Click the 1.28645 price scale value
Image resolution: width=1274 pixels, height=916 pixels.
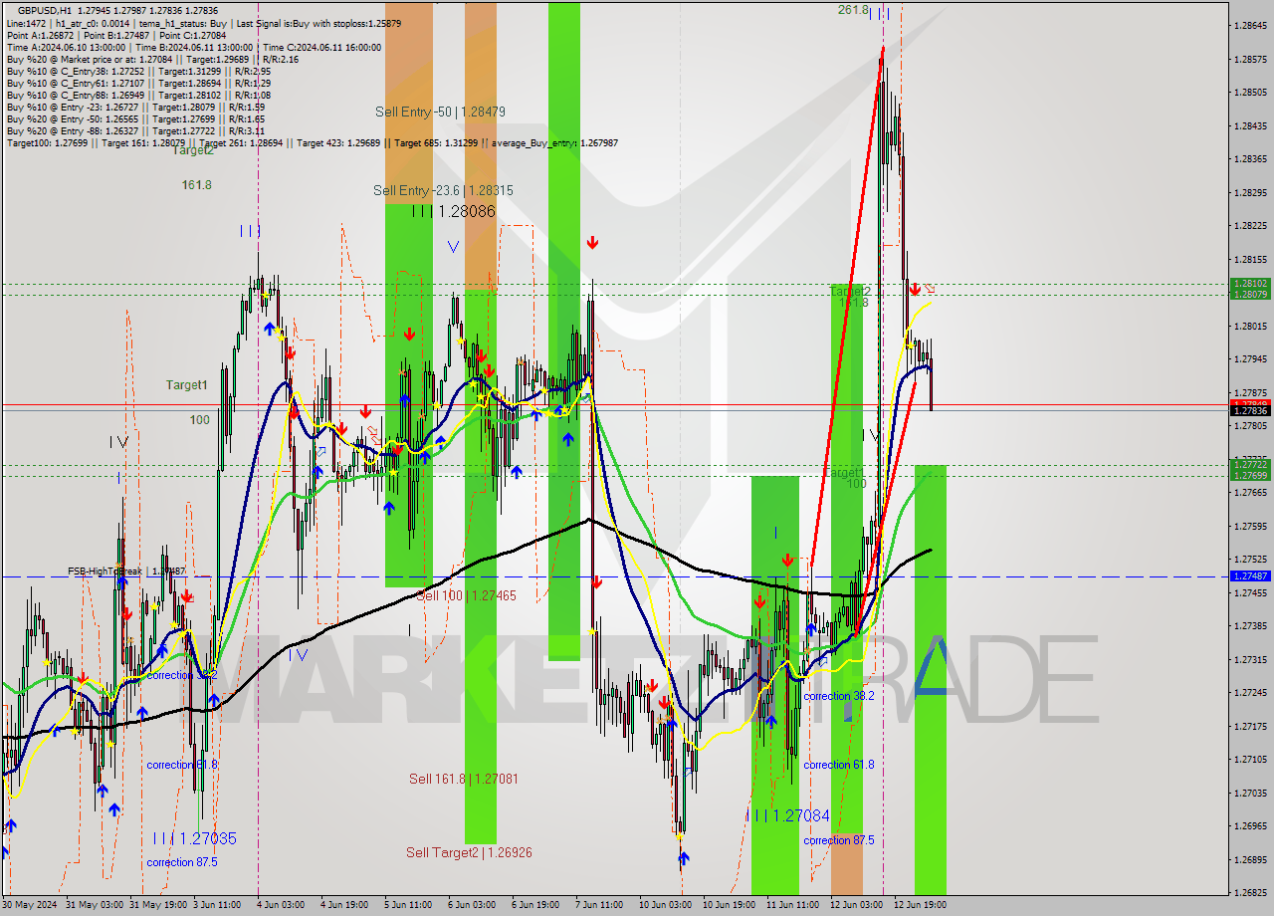(x=1250, y=26)
